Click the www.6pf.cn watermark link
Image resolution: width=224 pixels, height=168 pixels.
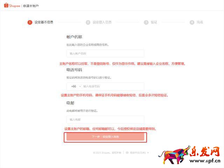[205, 161]
